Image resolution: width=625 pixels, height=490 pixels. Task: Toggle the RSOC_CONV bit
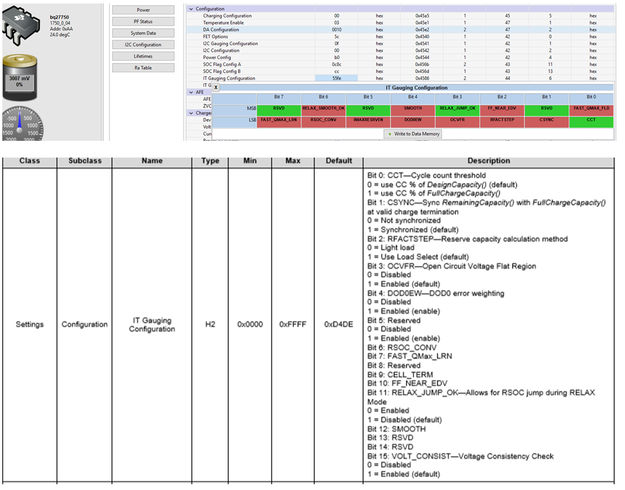pos(323,122)
